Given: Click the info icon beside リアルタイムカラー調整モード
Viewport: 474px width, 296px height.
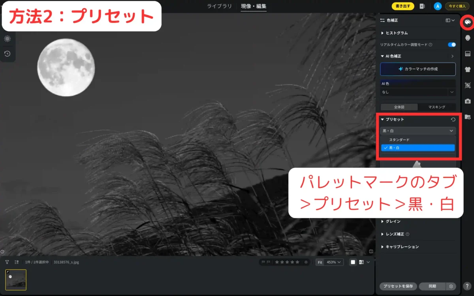Looking at the screenshot, I should coord(430,45).
